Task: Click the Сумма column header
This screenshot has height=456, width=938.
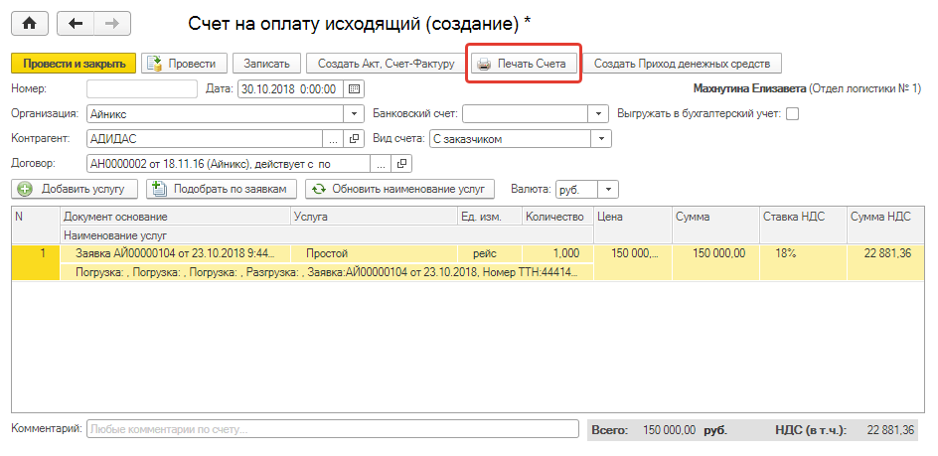Action: pos(715,226)
